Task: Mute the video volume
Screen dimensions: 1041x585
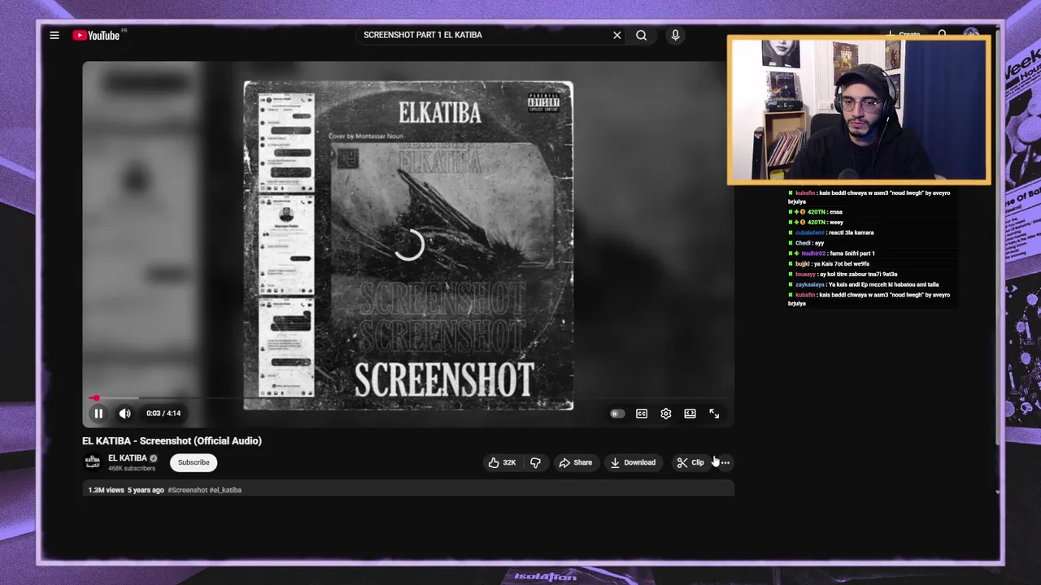Action: coord(124,414)
